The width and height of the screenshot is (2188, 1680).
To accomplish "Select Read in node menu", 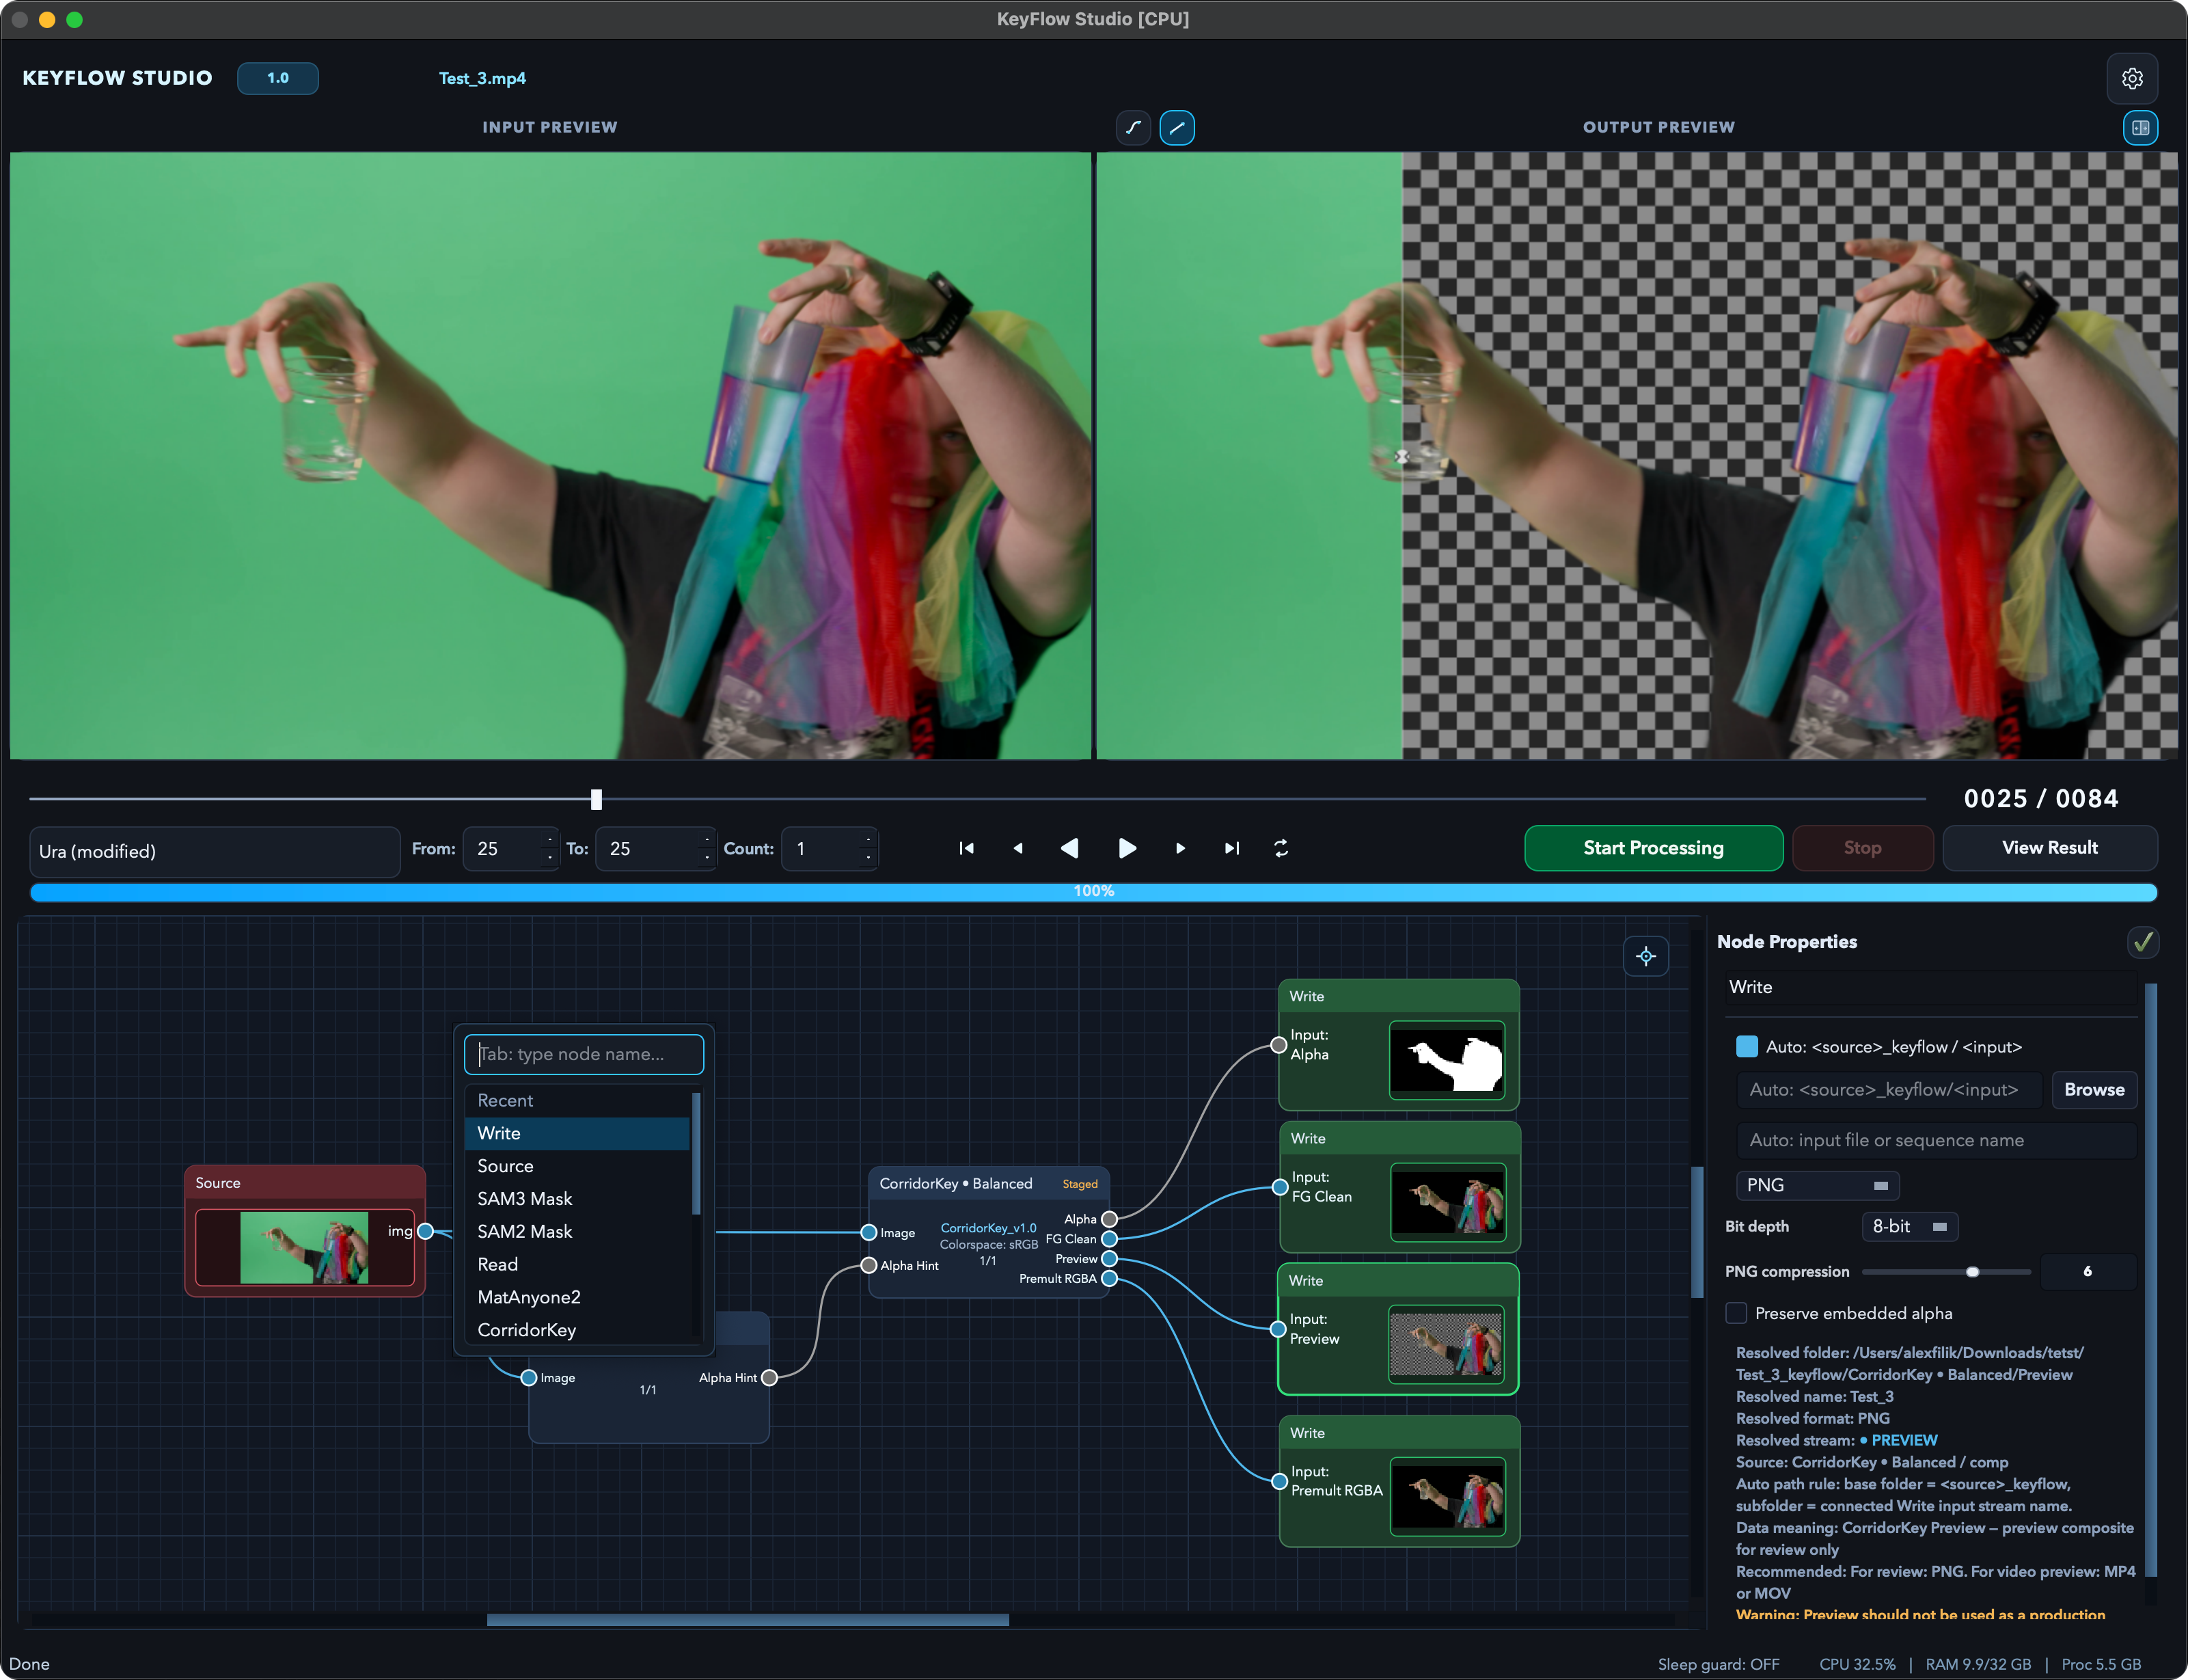I will click(577, 1264).
